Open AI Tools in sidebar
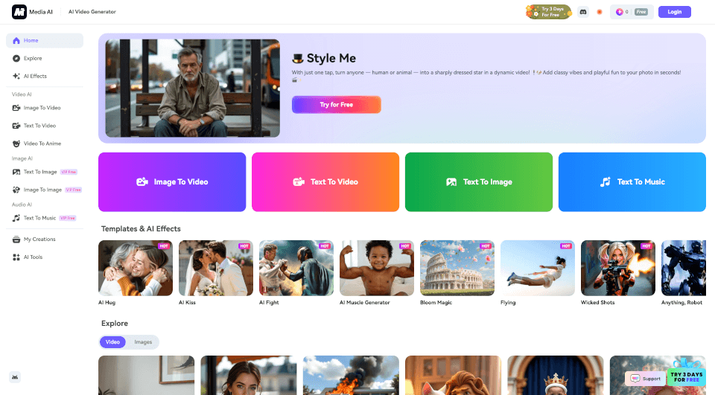 [x=33, y=257]
